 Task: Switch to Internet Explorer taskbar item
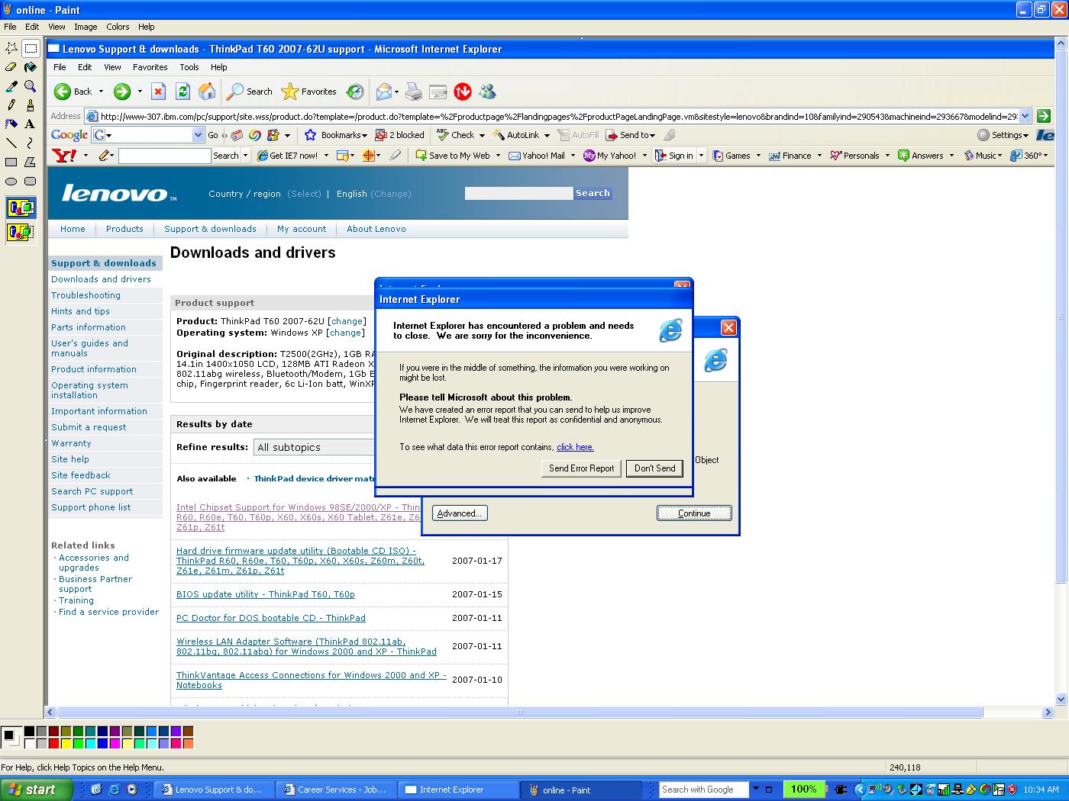[459, 790]
